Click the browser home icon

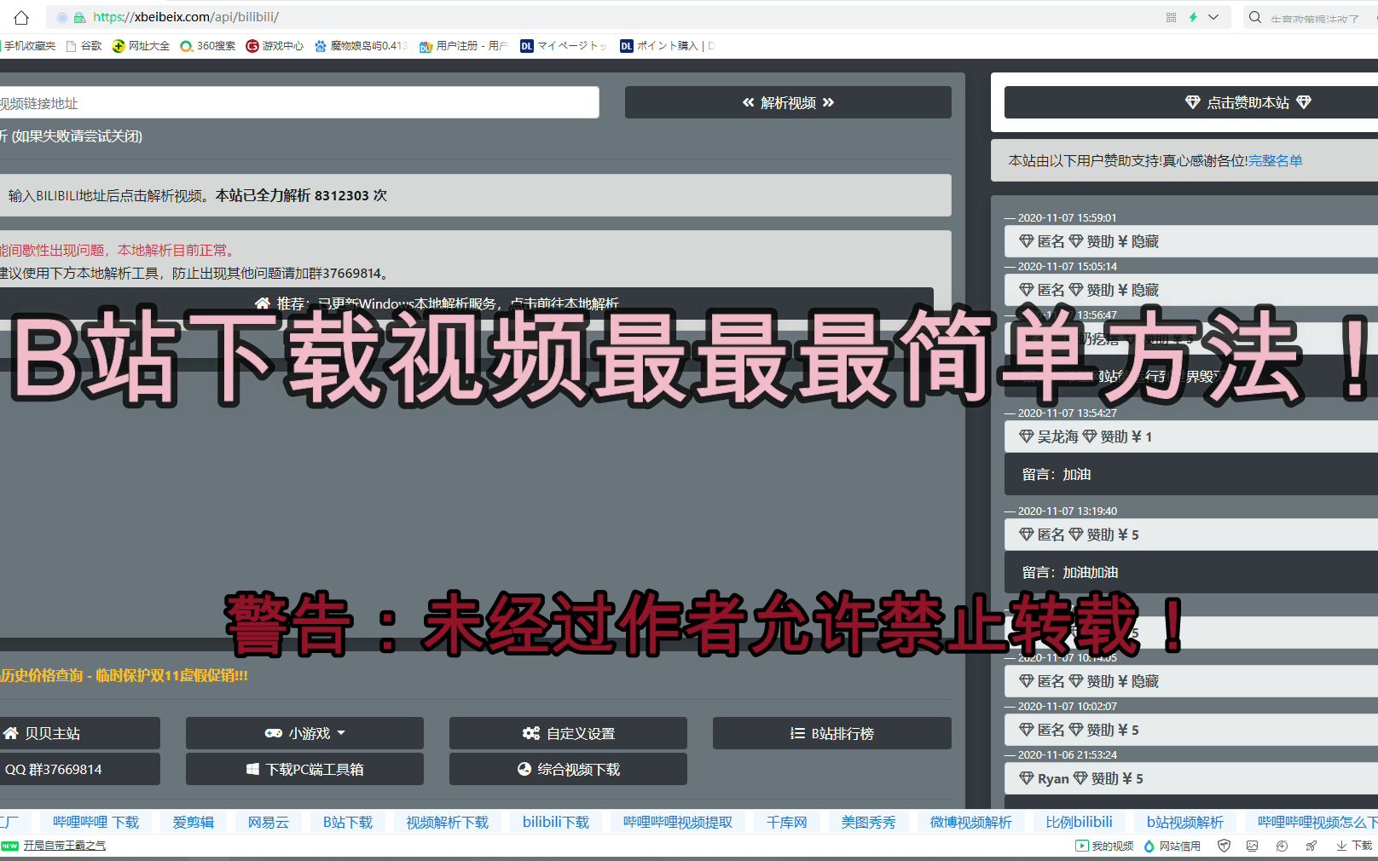pos(21,17)
